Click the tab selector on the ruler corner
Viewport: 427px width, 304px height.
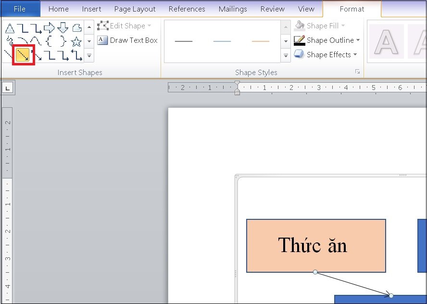(8, 88)
